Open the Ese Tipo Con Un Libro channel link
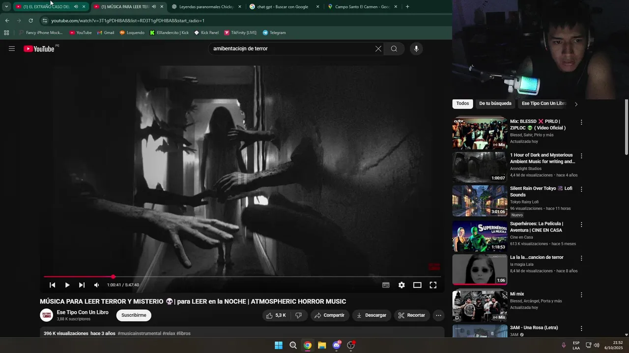 (83, 312)
